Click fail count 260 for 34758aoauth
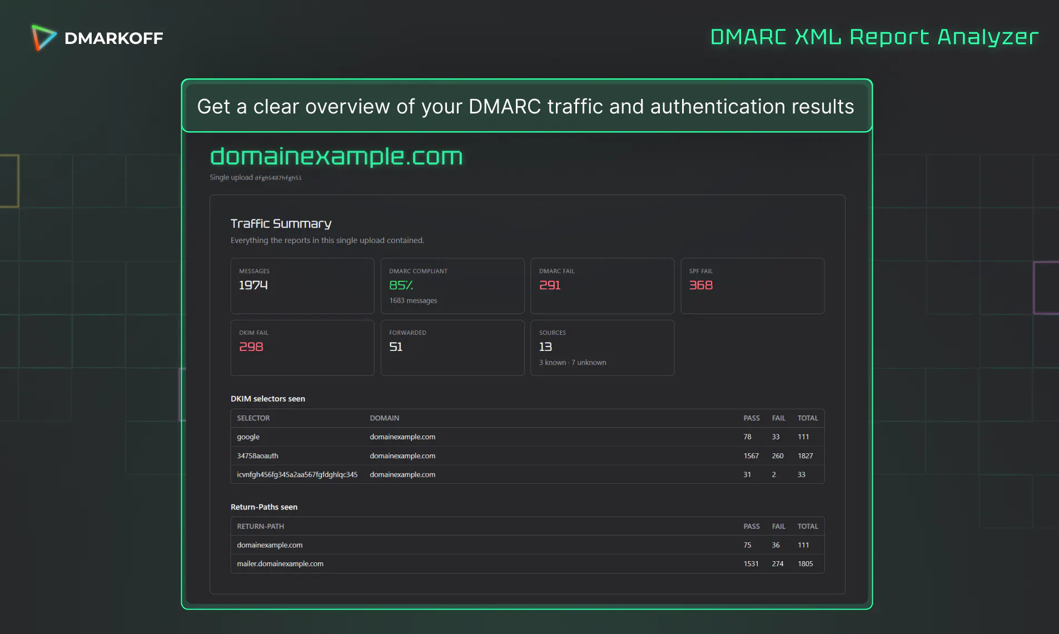Viewport: 1059px width, 634px height. click(x=777, y=456)
